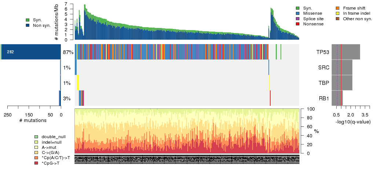The width and height of the screenshot is (374, 194).
Task: Click the Missense blue legend swatch
Action: (x=297, y=13)
